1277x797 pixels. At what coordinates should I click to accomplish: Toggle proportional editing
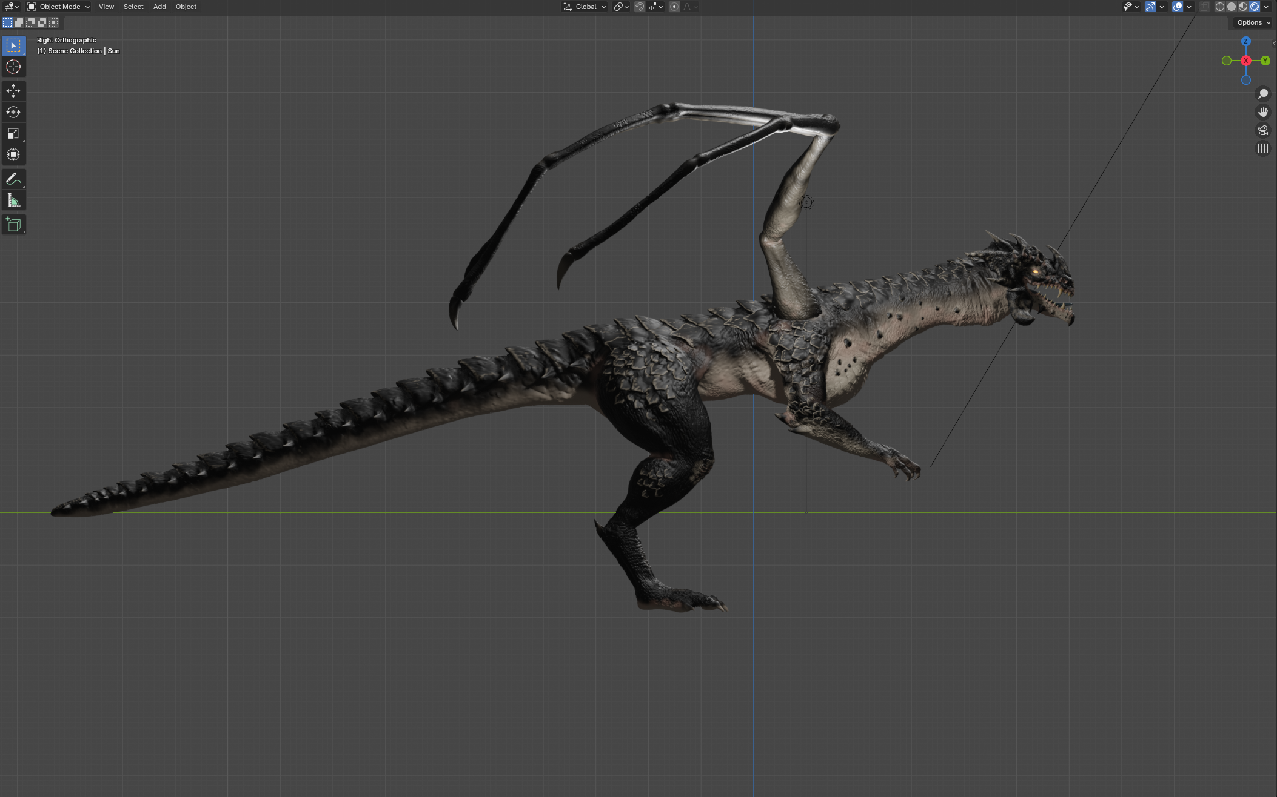click(x=674, y=6)
